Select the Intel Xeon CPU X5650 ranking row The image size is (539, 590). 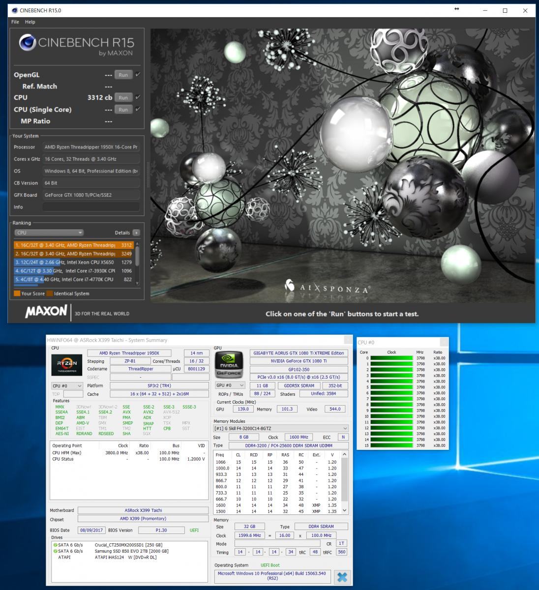(x=74, y=262)
